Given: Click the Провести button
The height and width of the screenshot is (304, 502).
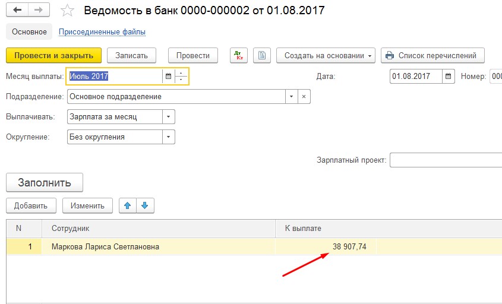Looking at the screenshot, I should (x=193, y=55).
